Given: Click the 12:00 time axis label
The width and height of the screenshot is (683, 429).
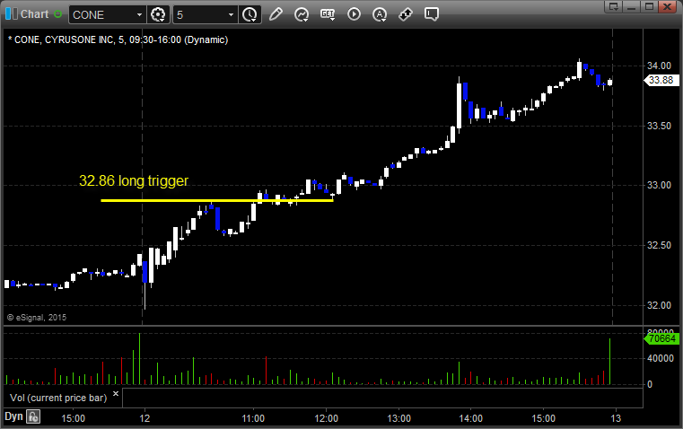Looking at the screenshot, I should pyautogui.click(x=327, y=418).
